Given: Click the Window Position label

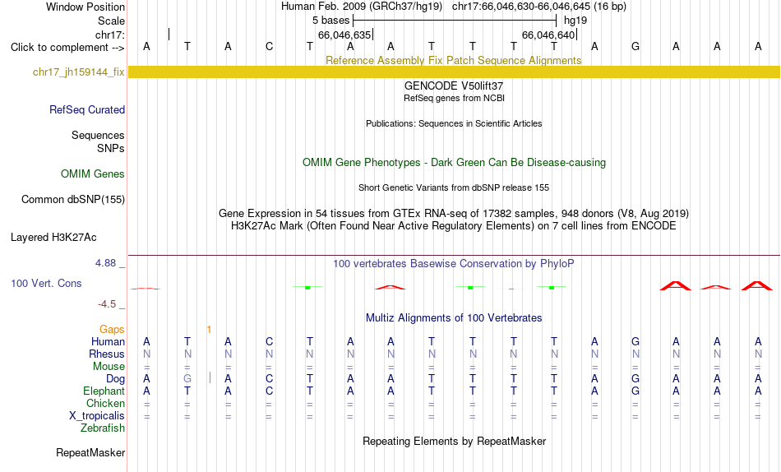Looking at the screenshot, I should coord(85,7).
